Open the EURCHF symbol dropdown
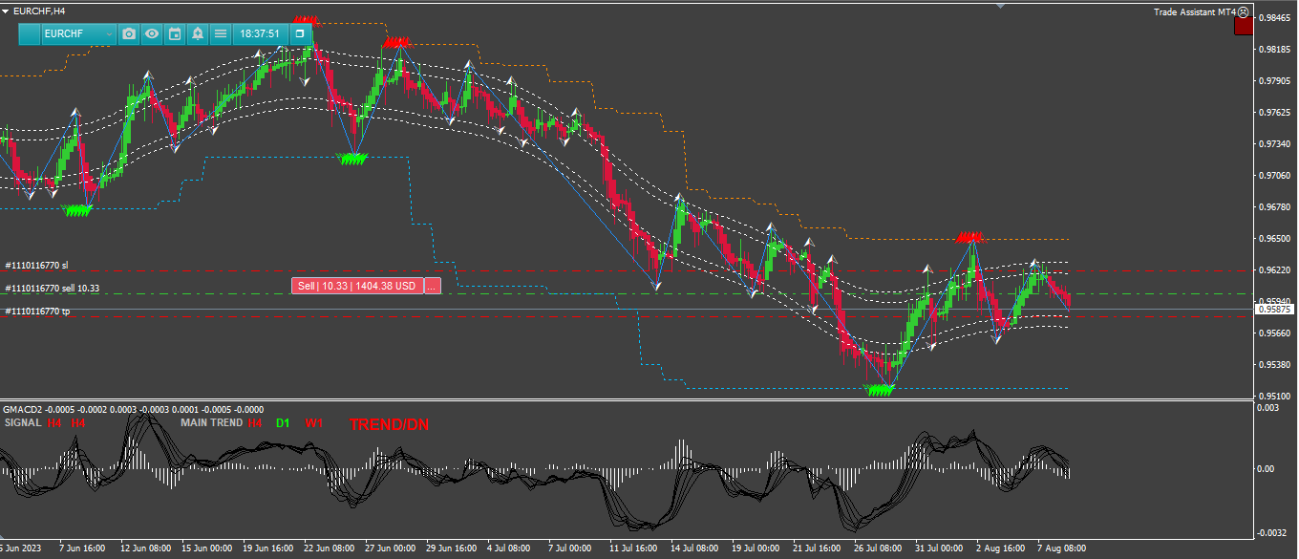 point(79,33)
